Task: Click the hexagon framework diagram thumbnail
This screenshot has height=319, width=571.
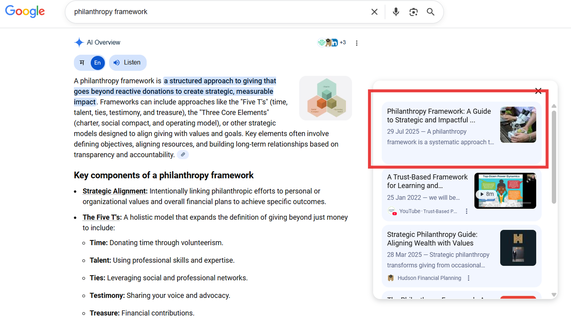Action: click(x=325, y=98)
